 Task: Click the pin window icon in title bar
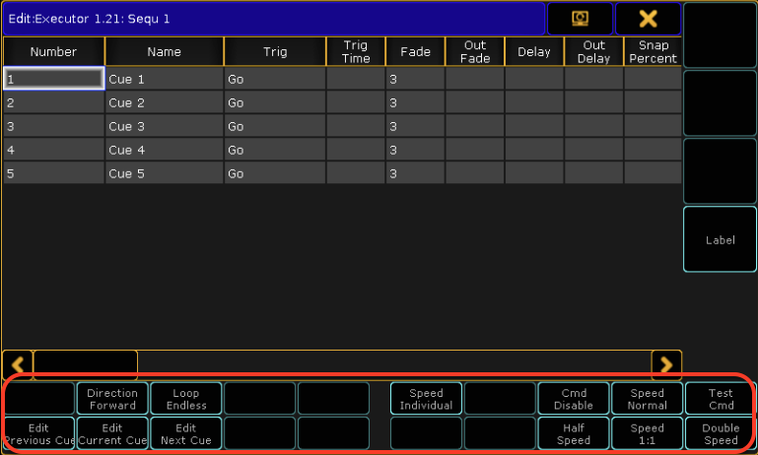point(579,19)
